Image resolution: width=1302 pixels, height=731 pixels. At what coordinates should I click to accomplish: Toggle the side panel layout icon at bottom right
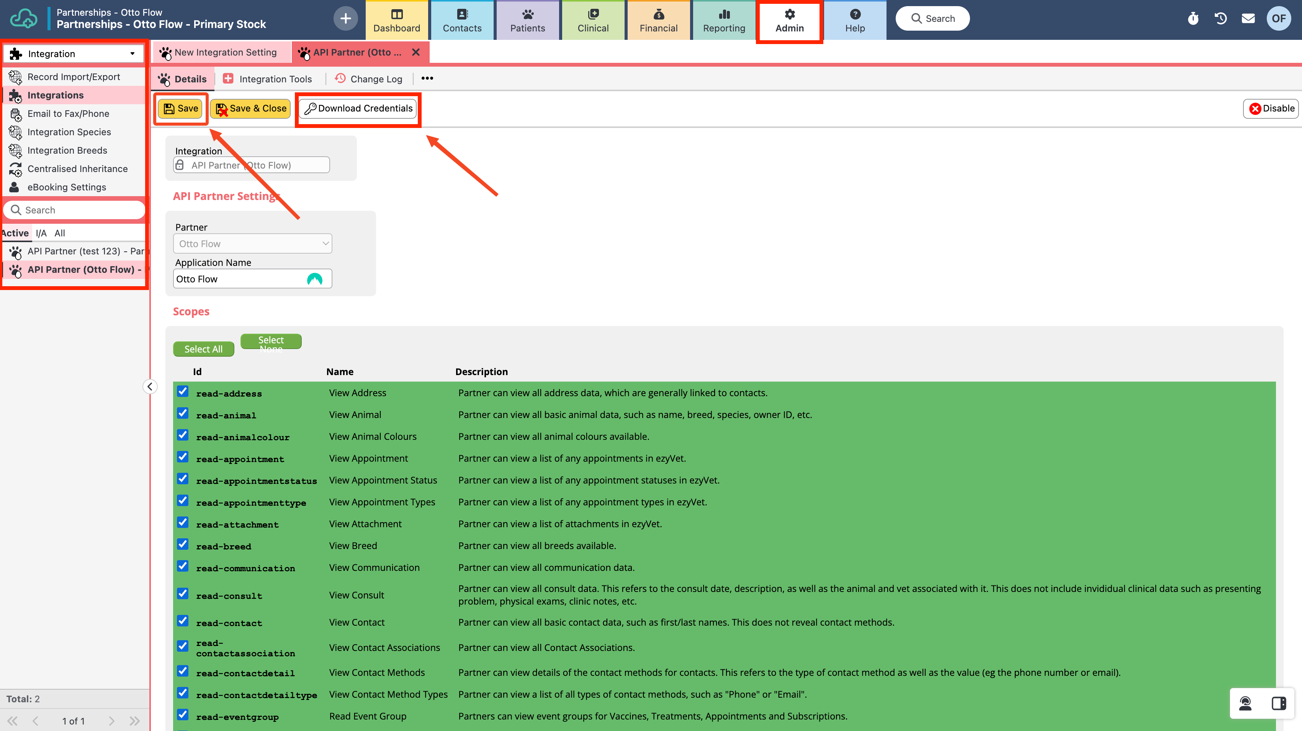tap(1279, 703)
